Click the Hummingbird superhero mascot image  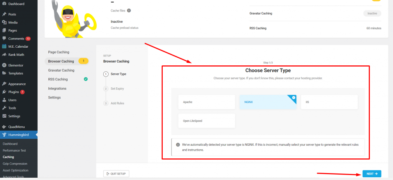[74, 19]
